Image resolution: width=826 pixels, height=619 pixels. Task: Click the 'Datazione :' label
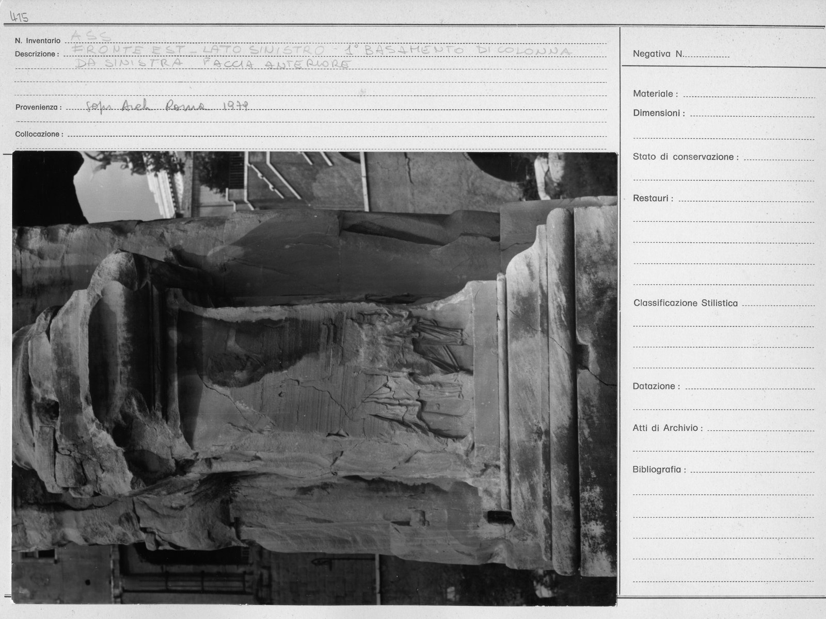coord(656,386)
